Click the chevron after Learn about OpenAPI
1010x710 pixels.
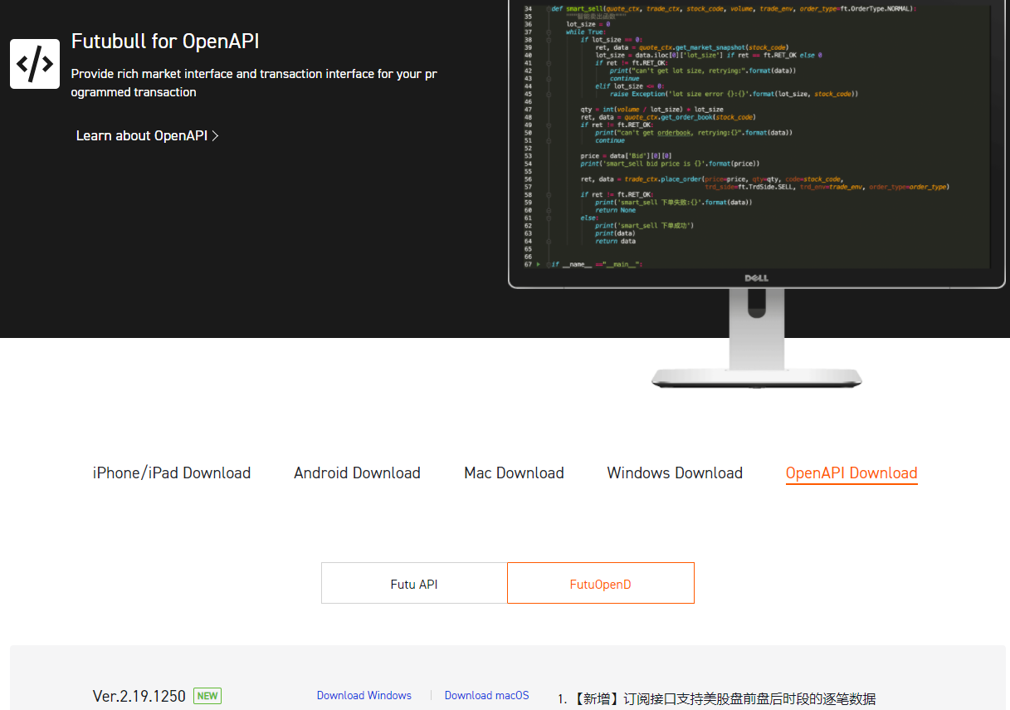pyautogui.click(x=216, y=135)
